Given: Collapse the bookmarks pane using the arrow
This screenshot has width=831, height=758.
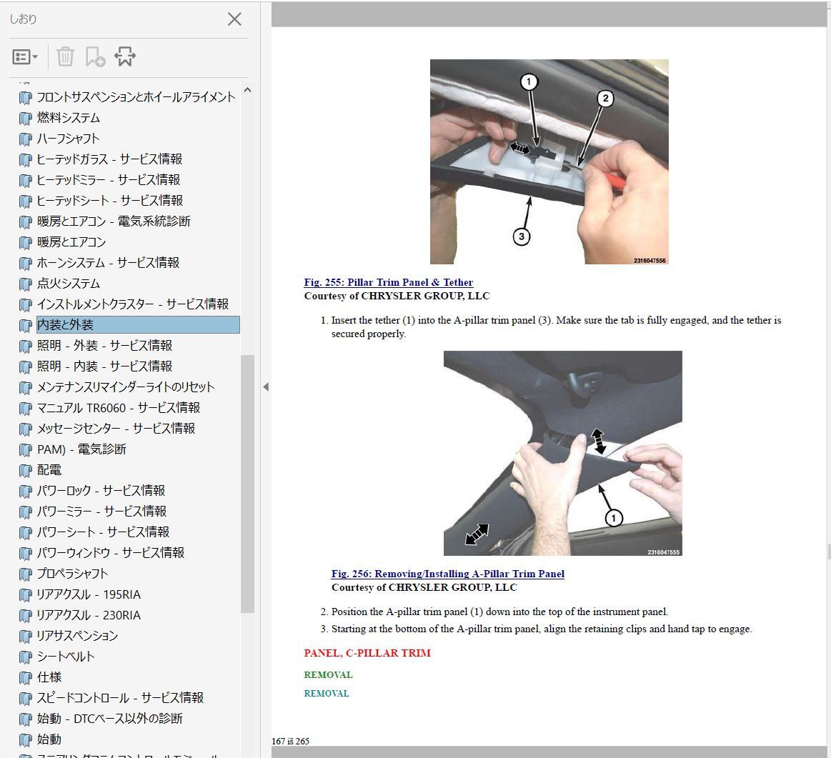Looking at the screenshot, I should pyautogui.click(x=266, y=387).
